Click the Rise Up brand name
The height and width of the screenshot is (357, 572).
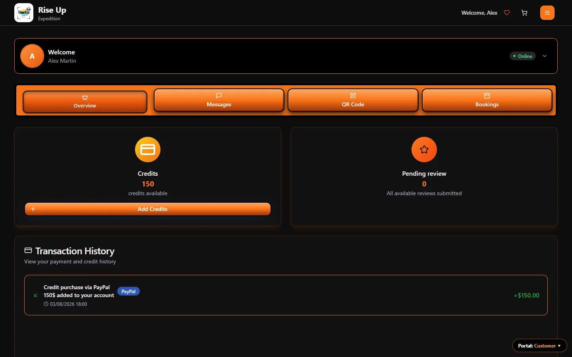point(52,10)
